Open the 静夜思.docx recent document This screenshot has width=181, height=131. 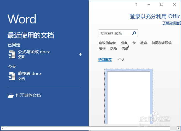(44, 76)
